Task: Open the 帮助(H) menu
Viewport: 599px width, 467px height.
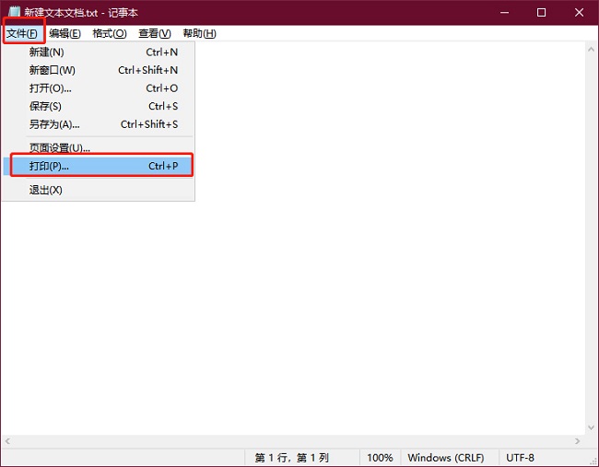Action: click(200, 33)
